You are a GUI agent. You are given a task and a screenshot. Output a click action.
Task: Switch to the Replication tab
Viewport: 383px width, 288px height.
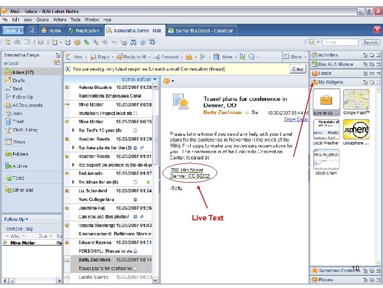(x=84, y=30)
